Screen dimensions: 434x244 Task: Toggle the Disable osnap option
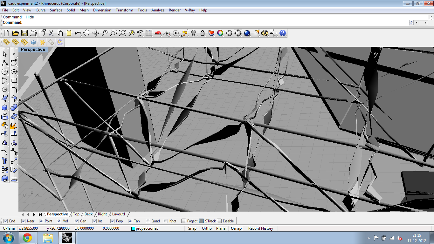pos(219,221)
